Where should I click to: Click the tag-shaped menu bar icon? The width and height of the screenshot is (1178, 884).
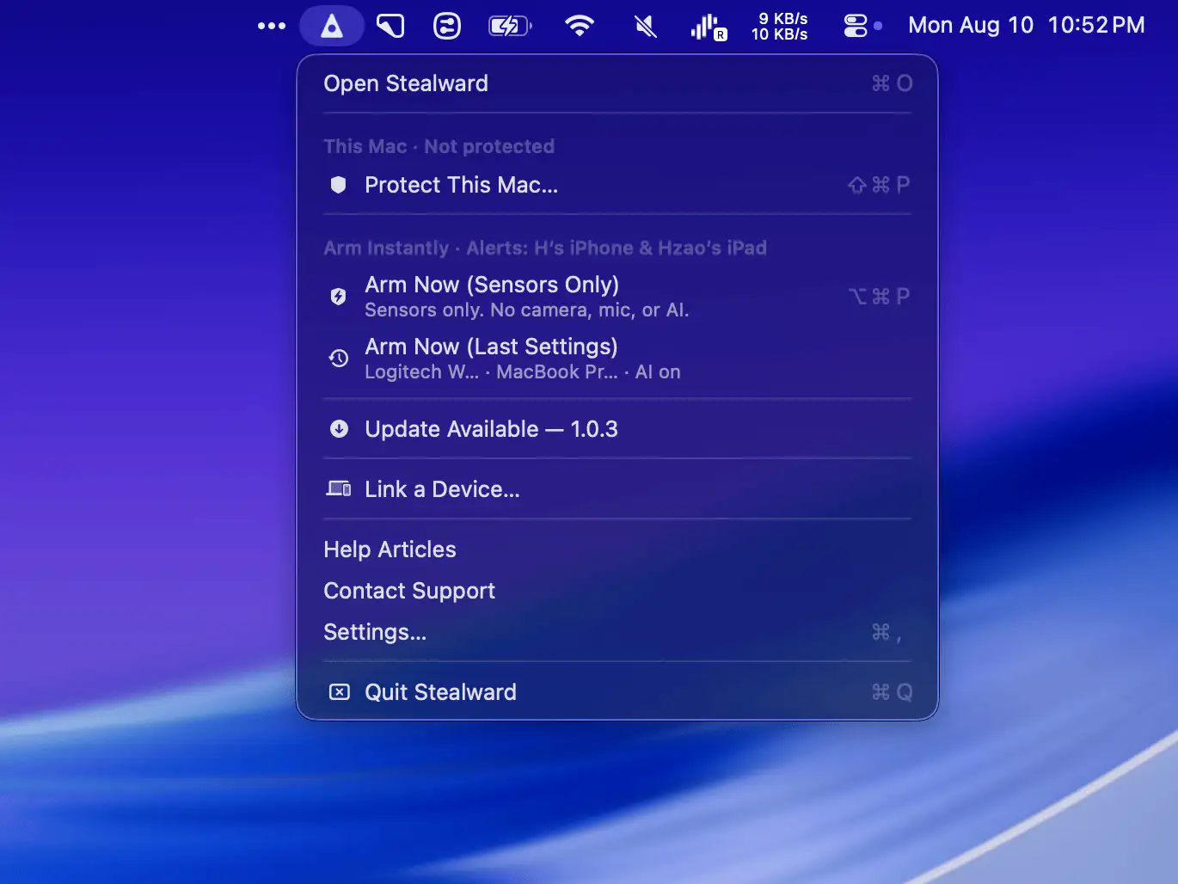[390, 26]
